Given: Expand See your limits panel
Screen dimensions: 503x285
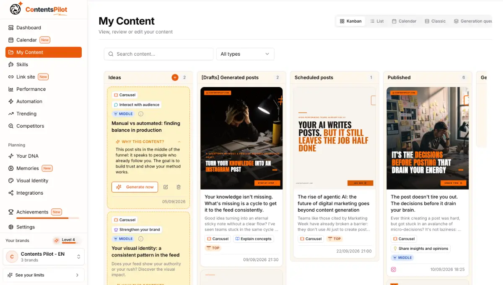Looking at the screenshot, I should click(44, 275).
